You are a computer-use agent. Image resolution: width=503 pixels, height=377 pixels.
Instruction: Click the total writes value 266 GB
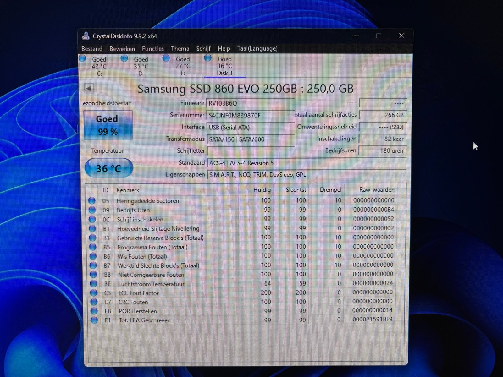pos(383,115)
